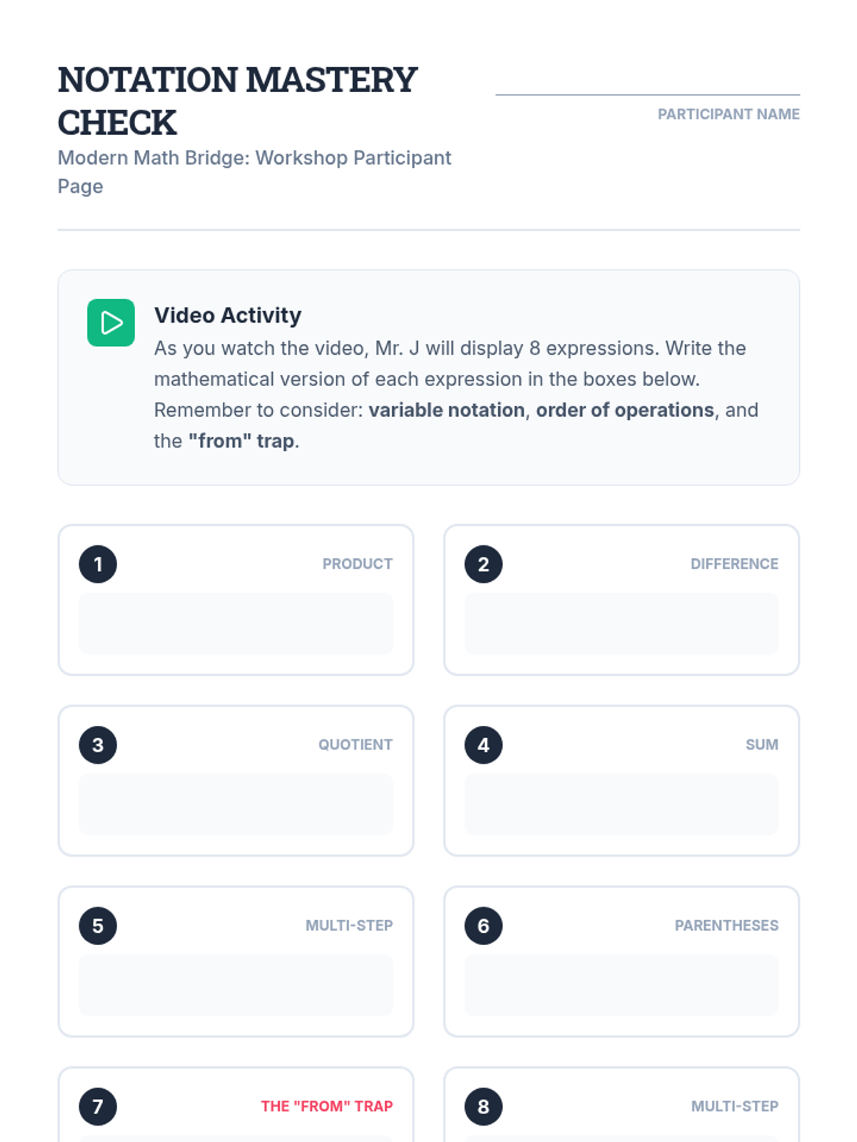Viewport: 857px width, 1142px height.
Task: Click the Product answer box
Action: pyautogui.click(x=236, y=624)
